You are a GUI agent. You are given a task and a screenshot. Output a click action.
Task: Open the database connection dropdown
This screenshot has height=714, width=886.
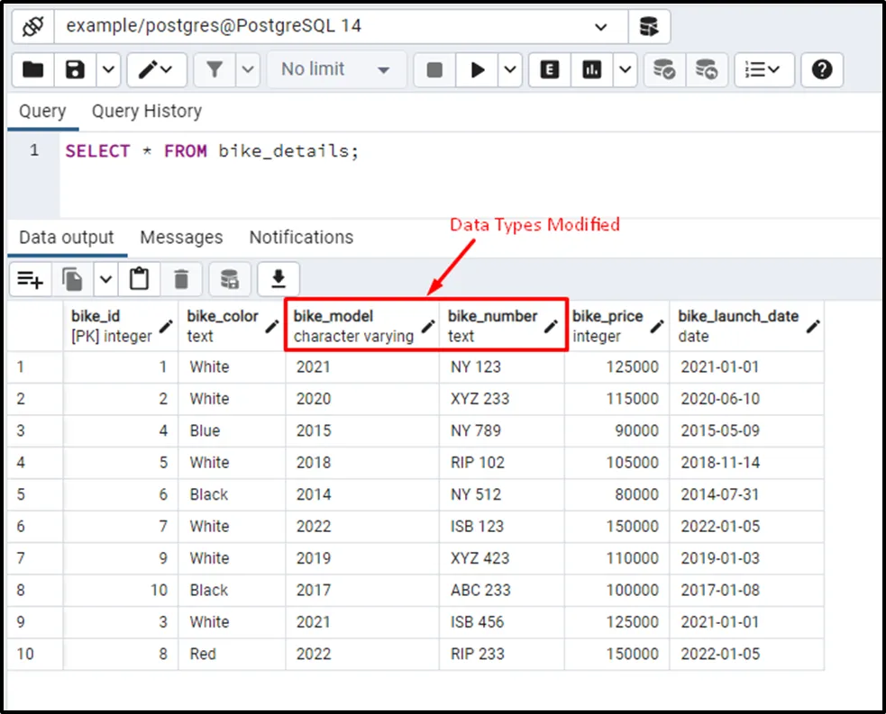[x=601, y=27]
